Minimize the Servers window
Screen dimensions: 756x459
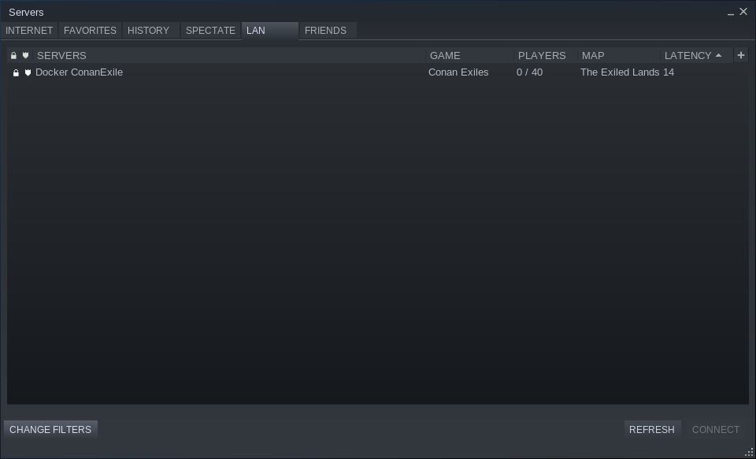click(731, 13)
